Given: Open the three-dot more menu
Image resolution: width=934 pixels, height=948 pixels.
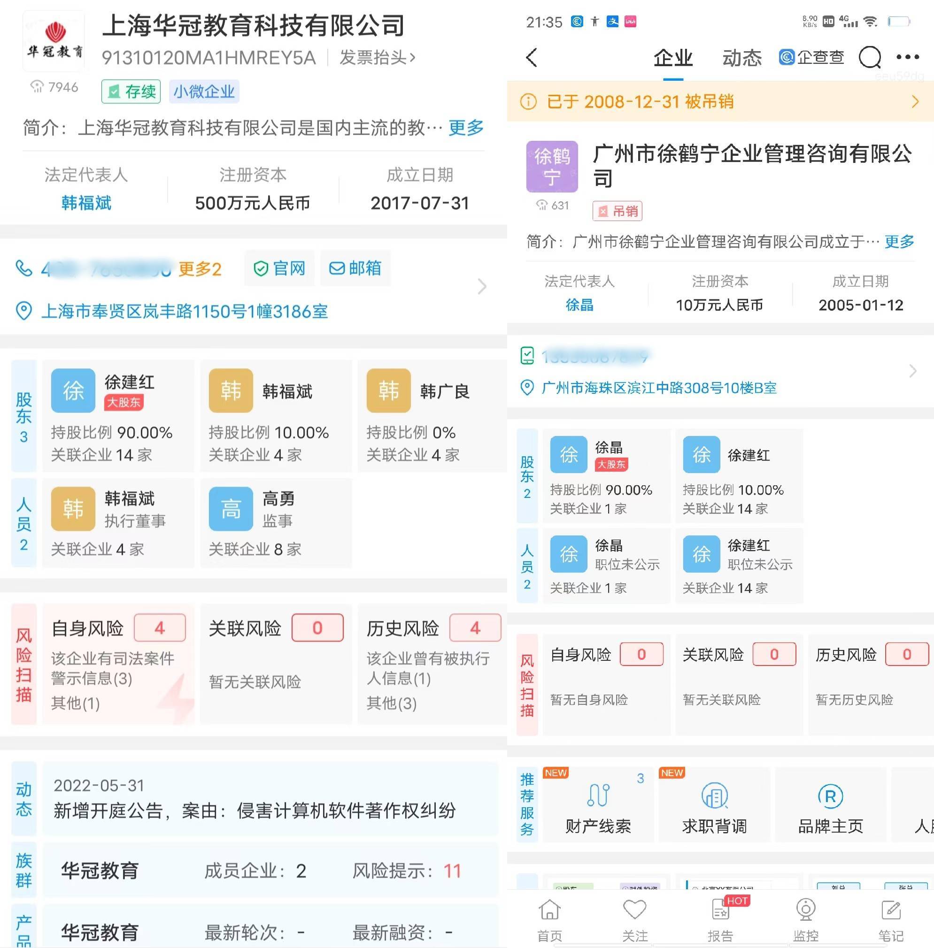Looking at the screenshot, I should click(x=908, y=57).
